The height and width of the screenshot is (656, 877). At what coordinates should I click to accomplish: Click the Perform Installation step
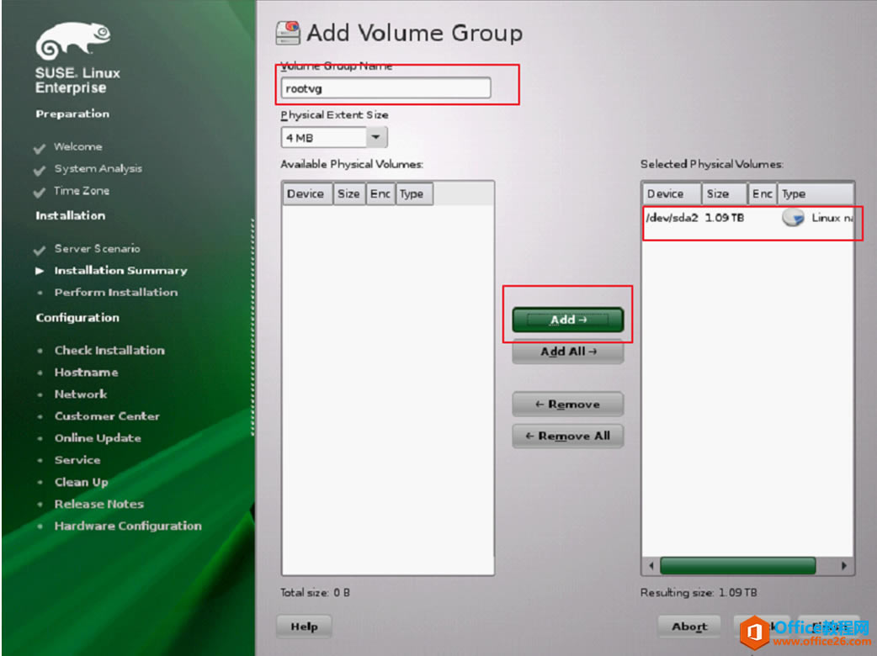[116, 292]
